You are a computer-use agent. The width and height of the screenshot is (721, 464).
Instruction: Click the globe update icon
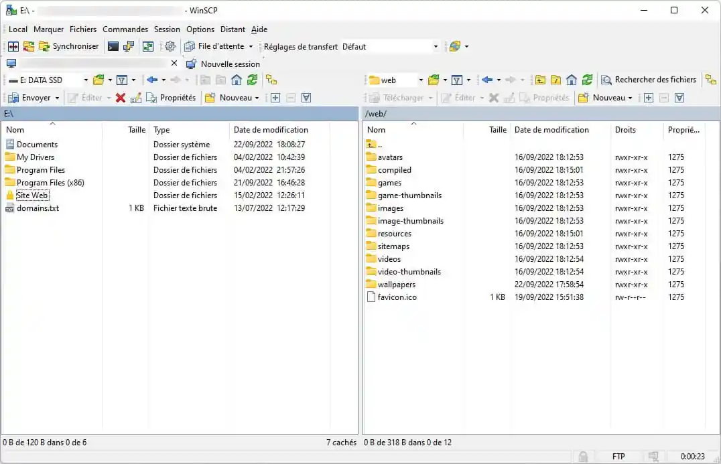(455, 46)
